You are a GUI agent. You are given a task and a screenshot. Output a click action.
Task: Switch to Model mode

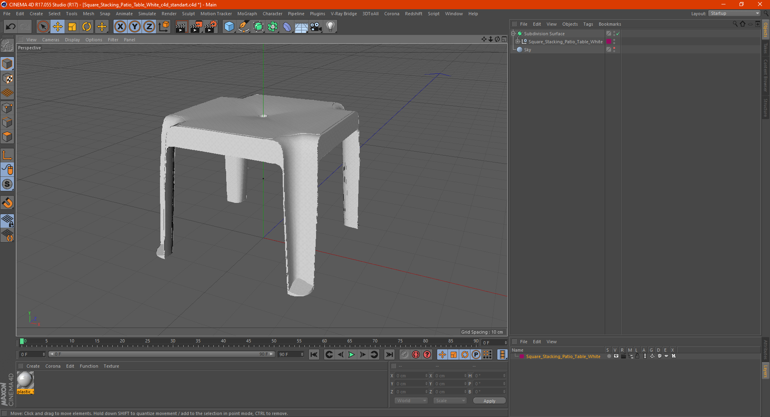[x=7, y=64]
